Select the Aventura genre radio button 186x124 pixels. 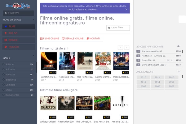pos(3,74)
